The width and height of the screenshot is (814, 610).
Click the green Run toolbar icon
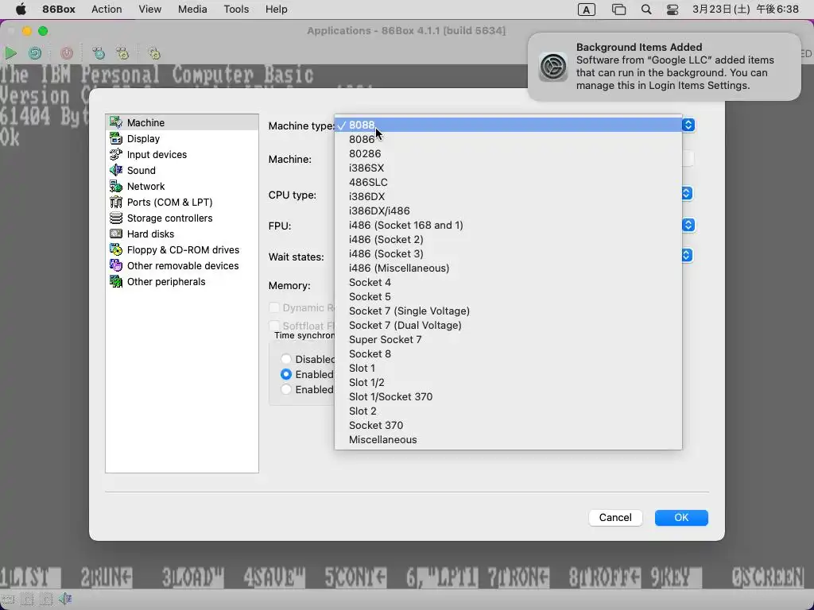[10, 53]
